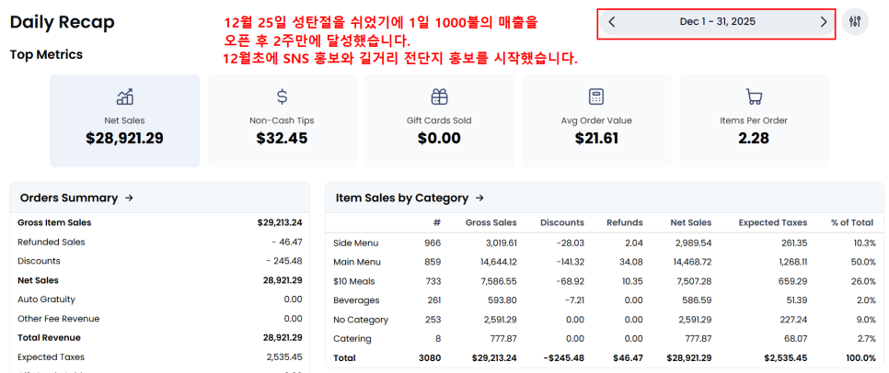Click the Net Sales chart icon

[125, 96]
